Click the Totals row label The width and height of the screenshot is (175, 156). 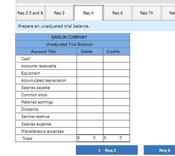(x=27, y=139)
